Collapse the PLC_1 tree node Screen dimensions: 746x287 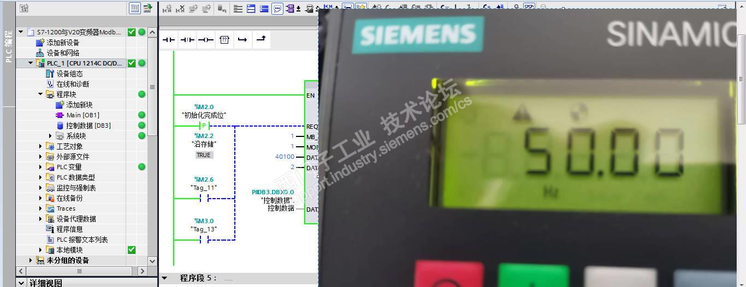31,63
